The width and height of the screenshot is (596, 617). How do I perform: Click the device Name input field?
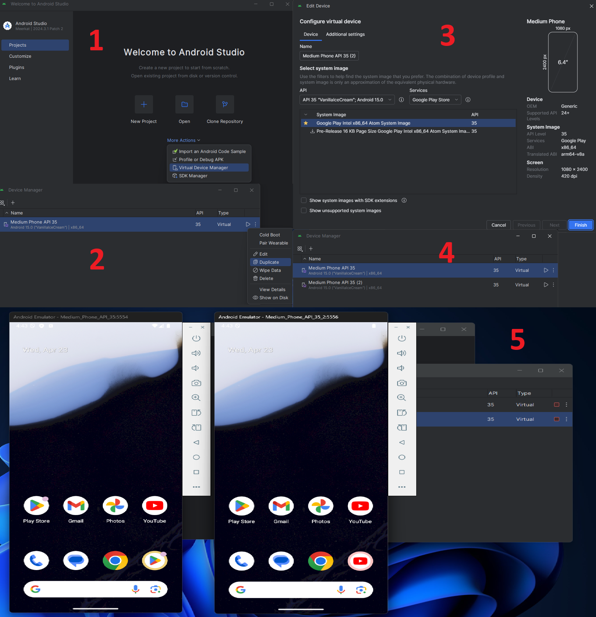coord(329,56)
